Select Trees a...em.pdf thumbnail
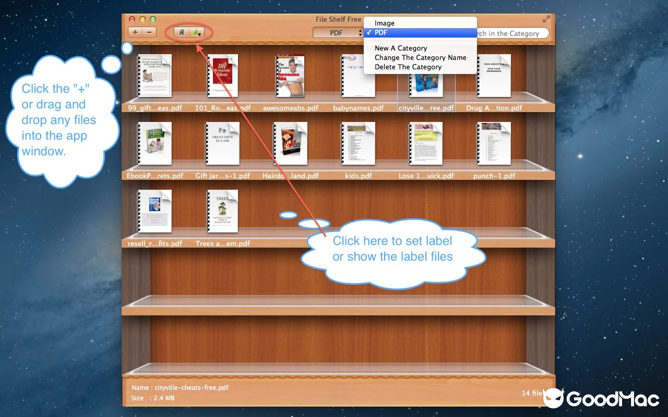 coord(222,211)
